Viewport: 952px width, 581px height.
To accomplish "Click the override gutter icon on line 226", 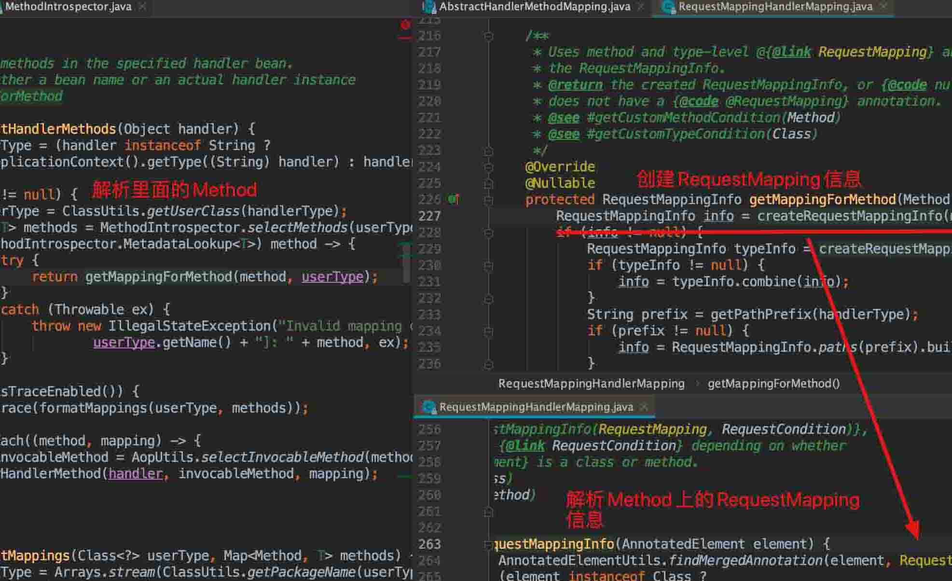I will click(x=454, y=199).
